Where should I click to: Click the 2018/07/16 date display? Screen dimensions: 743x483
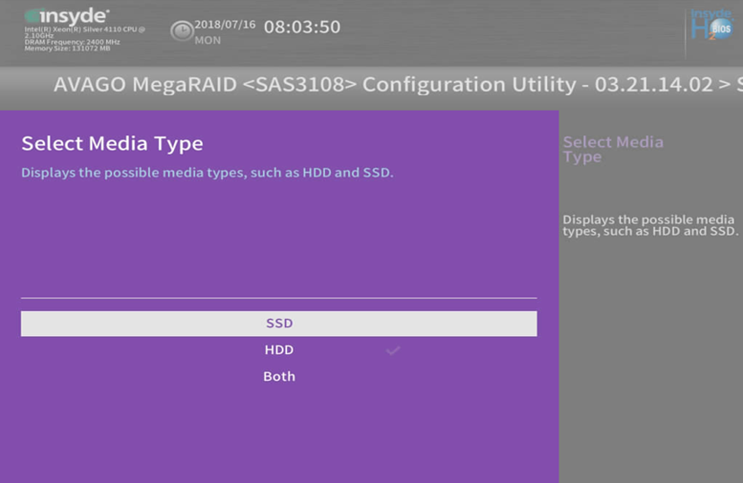coord(224,24)
